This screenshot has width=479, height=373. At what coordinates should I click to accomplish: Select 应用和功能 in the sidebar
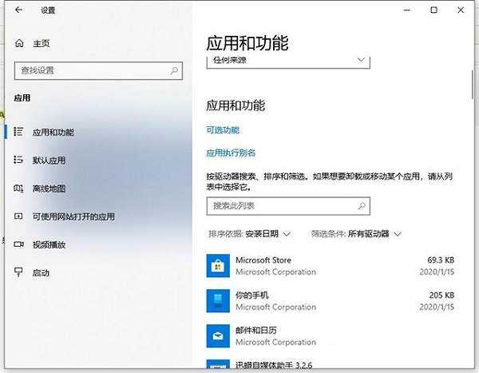click(x=53, y=132)
